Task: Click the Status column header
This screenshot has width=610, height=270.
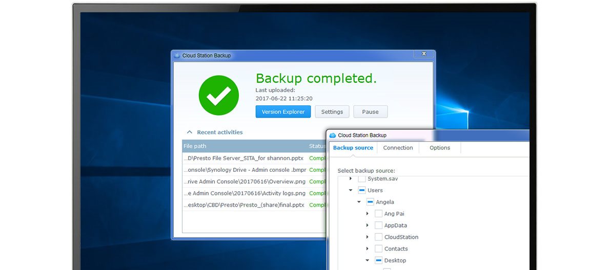Action: click(317, 146)
